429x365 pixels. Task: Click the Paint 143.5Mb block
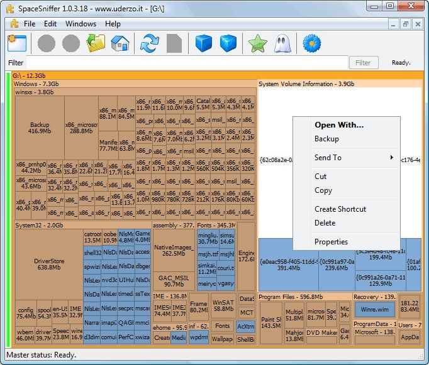click(271, 323)
